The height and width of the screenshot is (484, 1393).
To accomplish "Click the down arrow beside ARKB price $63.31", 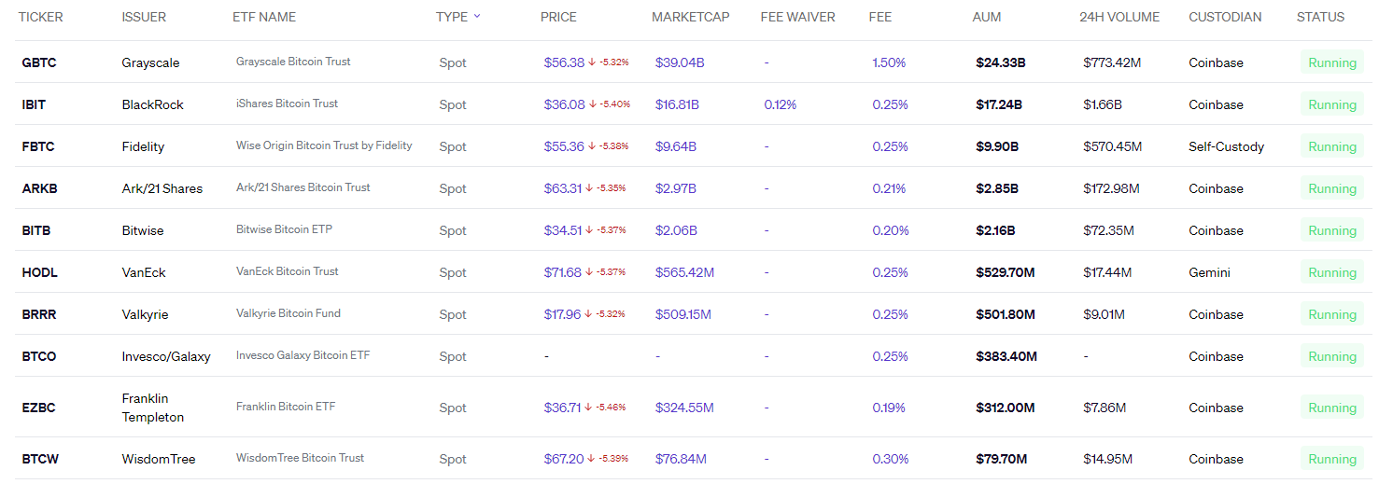I will (x=589, y=188).
